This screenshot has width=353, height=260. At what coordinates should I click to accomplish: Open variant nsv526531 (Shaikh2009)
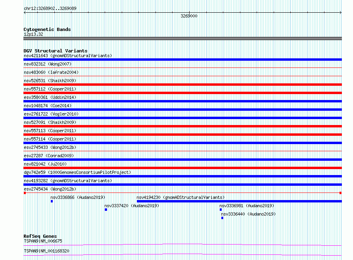[50, 81]
